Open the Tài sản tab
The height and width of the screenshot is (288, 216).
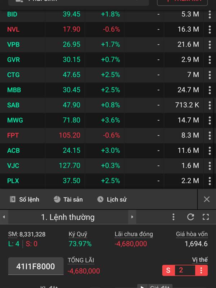pos(68,199)
